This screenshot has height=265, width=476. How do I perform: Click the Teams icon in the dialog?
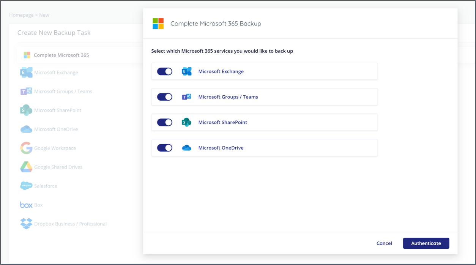186,97
